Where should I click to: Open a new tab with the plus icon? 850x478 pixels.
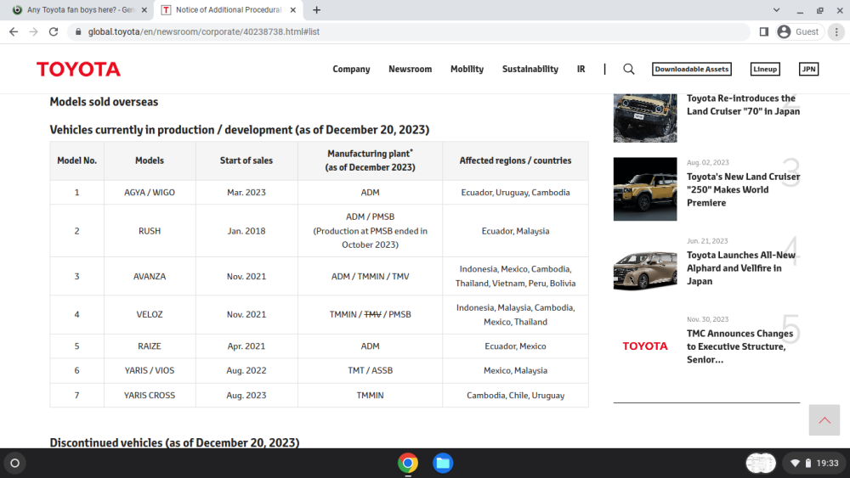click(x=316, y=9)
